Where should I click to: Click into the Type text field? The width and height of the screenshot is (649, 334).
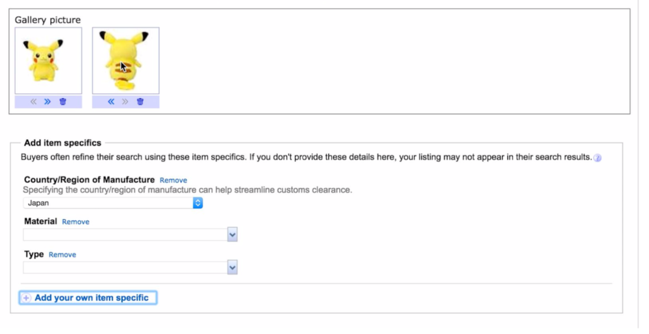tap(125, 268)
